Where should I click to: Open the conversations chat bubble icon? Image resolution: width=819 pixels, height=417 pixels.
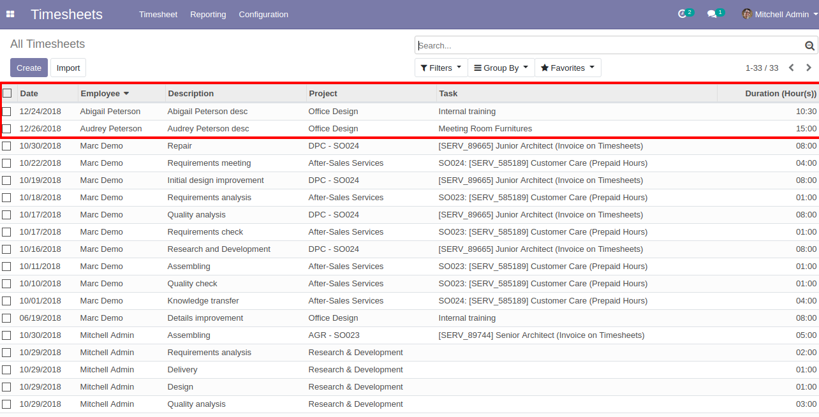[x=712, y=14]
